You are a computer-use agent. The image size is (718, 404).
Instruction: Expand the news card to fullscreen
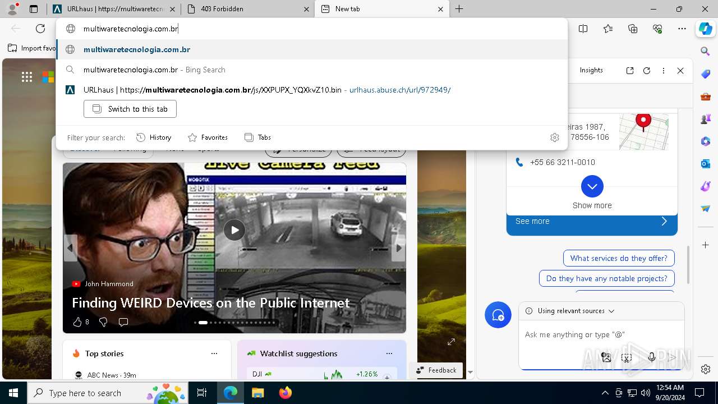[x=451, y=342]
